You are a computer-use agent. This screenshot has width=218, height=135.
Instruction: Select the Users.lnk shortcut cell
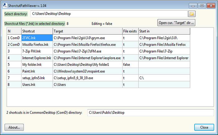(x=37, y=84)
